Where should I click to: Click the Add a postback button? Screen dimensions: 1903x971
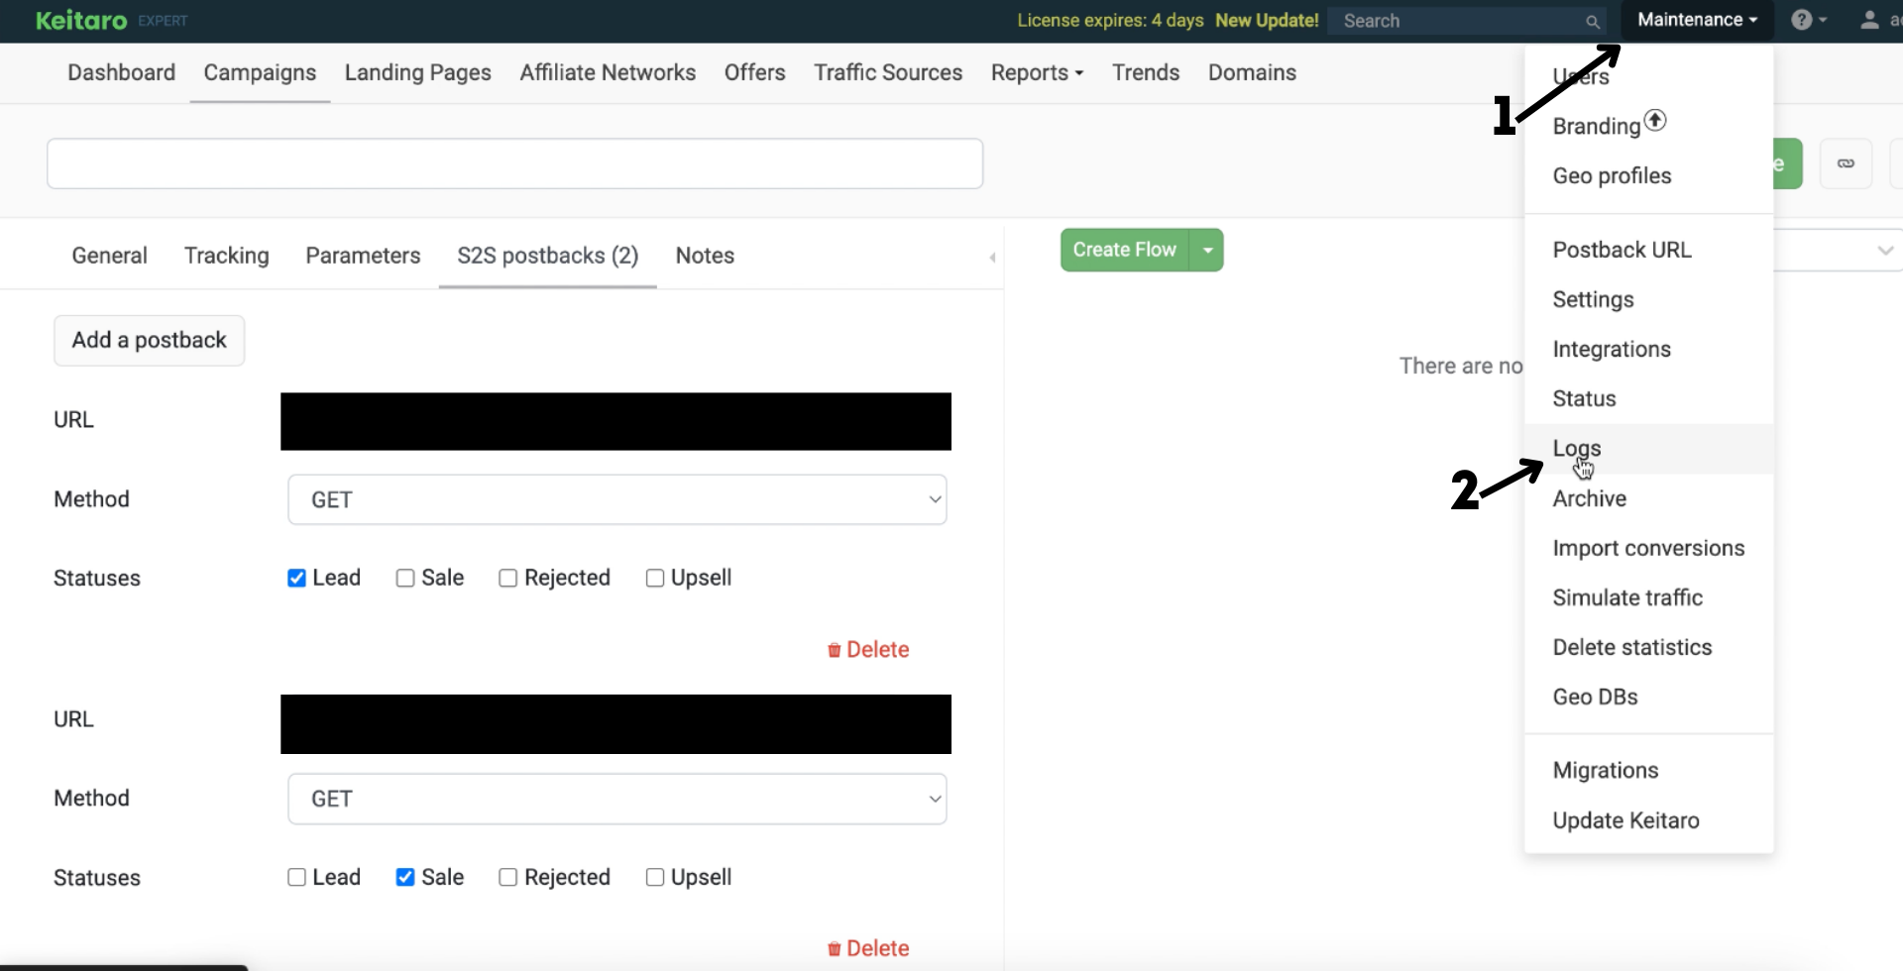149,340
